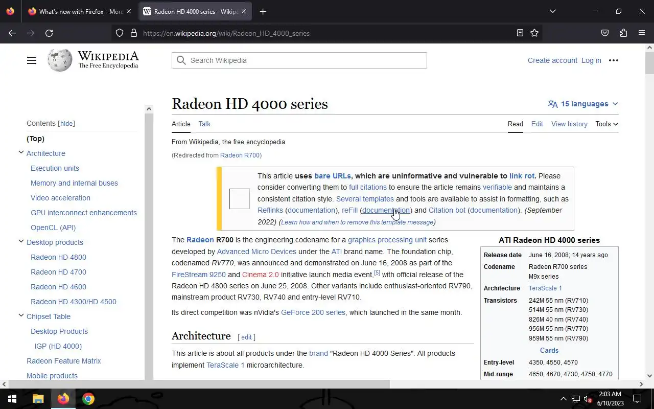Image resolution: width=654 pixels, height=409 pixels.
Task: Click the network tray icon
Action: click(x=575, y=399)
